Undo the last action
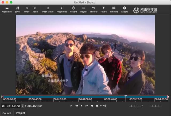Screen dimensions: 171x116 (x=27, y=10)
